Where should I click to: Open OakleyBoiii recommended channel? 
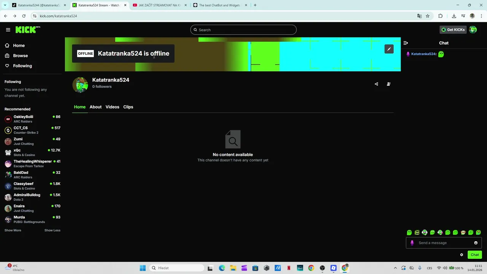pos(32,119)
